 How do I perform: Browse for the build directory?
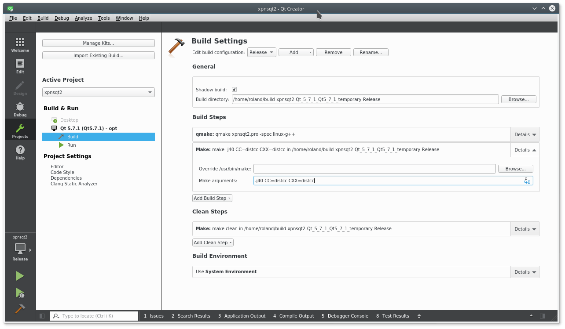519,99
